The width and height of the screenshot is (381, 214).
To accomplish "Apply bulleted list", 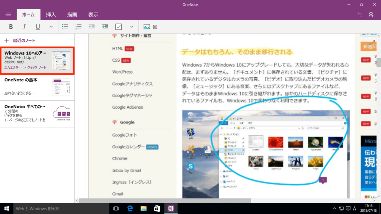I will tap(65, 27).
